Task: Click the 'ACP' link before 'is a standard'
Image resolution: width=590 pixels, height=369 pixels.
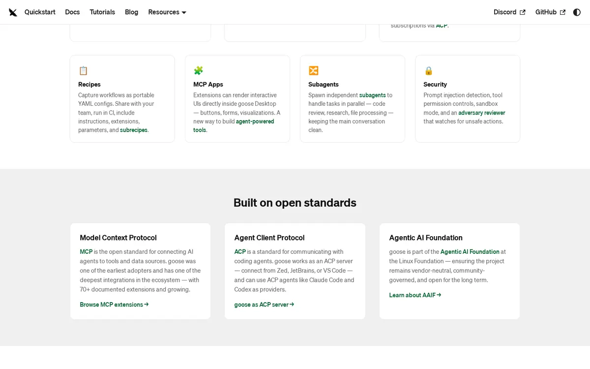Action: point(240,252)
